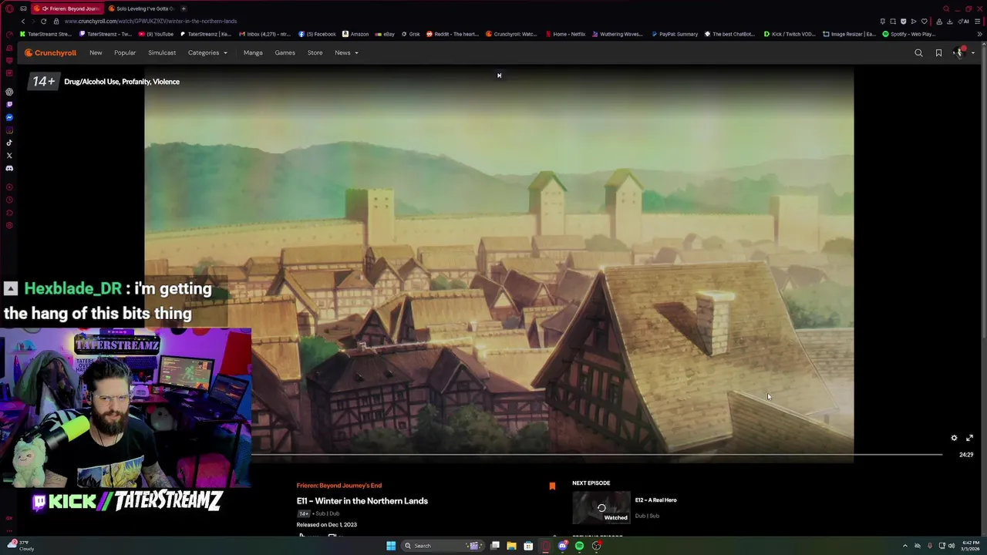Open the weather widget on taskbar

click(x=21, y=545)
